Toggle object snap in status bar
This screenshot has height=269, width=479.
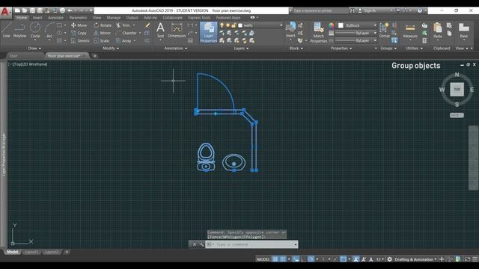pyautogui.click(x=344, y=259)
